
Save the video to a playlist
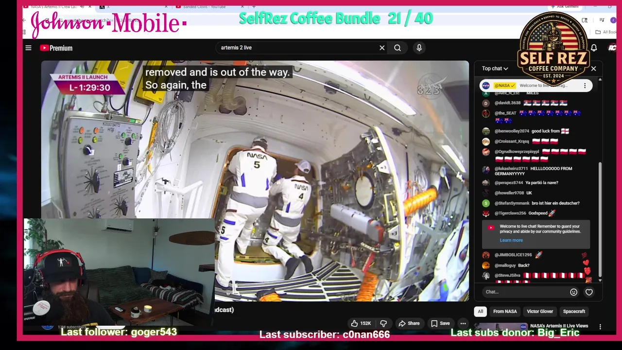pyautogui.click(x=440, y=323)
